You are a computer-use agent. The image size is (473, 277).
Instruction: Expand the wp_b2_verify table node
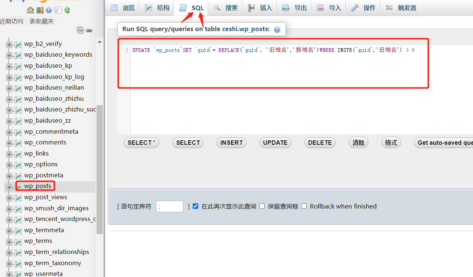(x=9, y=44)
